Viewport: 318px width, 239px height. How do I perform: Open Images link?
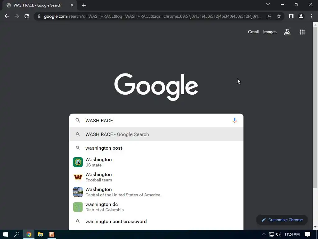click(x=270, y=32)
